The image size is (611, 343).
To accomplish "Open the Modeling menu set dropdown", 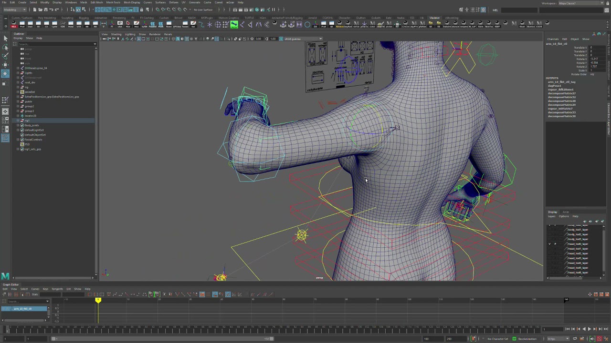I will click(15, 10).
